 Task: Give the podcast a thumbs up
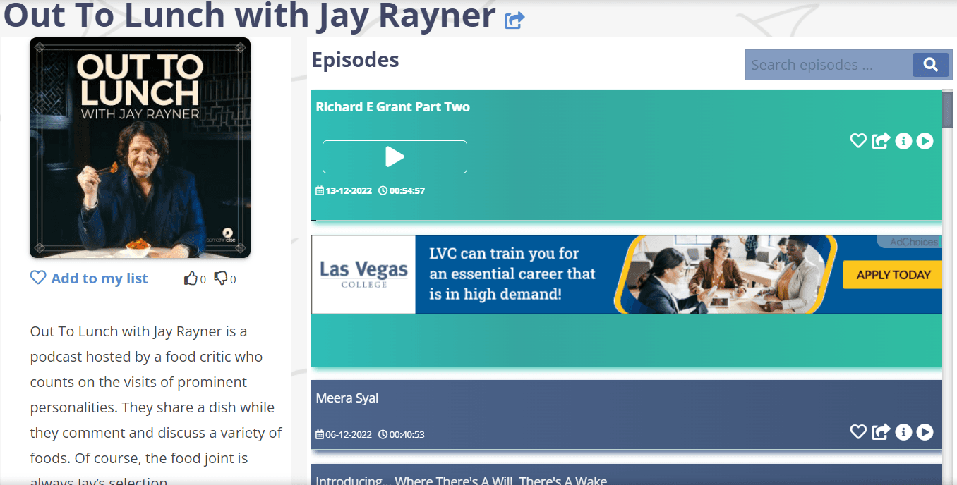click(x=191, y=278)
